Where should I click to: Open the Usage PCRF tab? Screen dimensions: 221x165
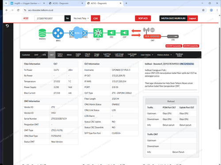[x=97, y=55]
